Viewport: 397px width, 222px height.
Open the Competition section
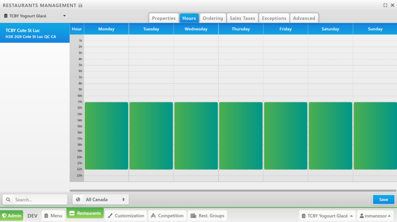(167, 216)
